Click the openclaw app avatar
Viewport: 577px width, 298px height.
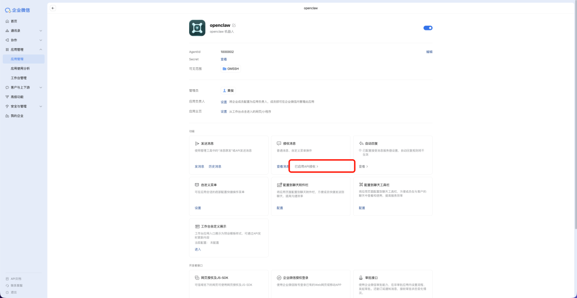click(x=197, y=28)
